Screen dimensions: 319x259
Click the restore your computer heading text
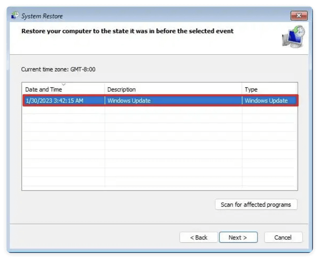tap(128, 31)
